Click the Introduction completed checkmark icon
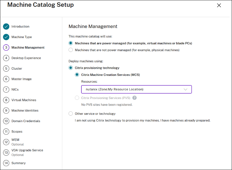This screenshot has width=232, height=170. [x=6, y=26]
